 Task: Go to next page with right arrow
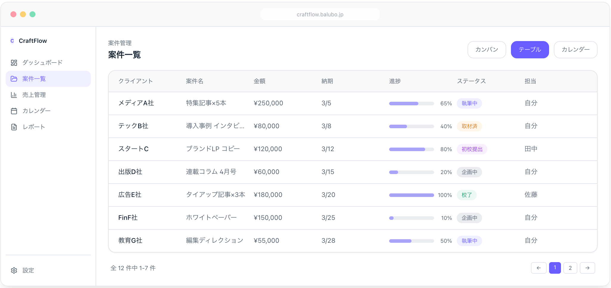pyautogui.click(x=587, y=268)
